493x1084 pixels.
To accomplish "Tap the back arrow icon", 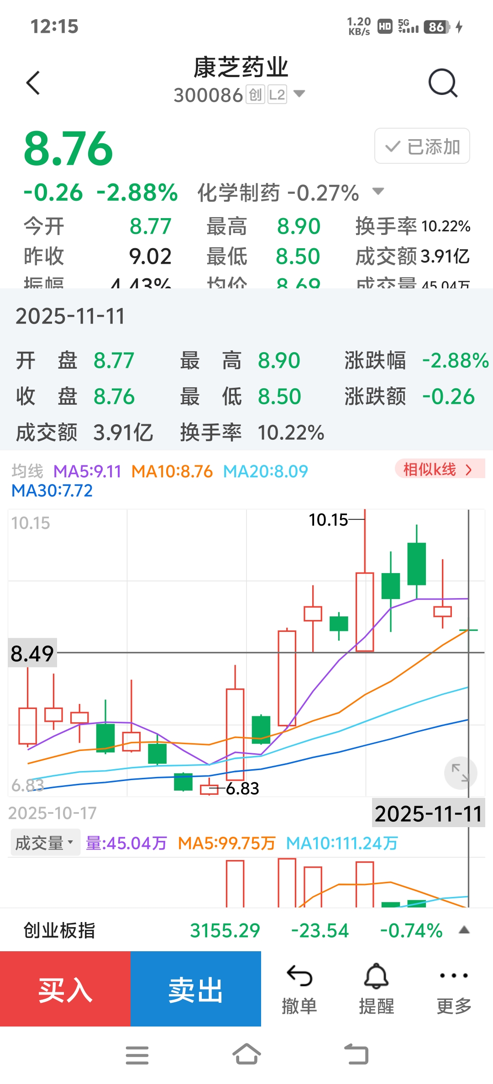I will (x=33, y=83).
